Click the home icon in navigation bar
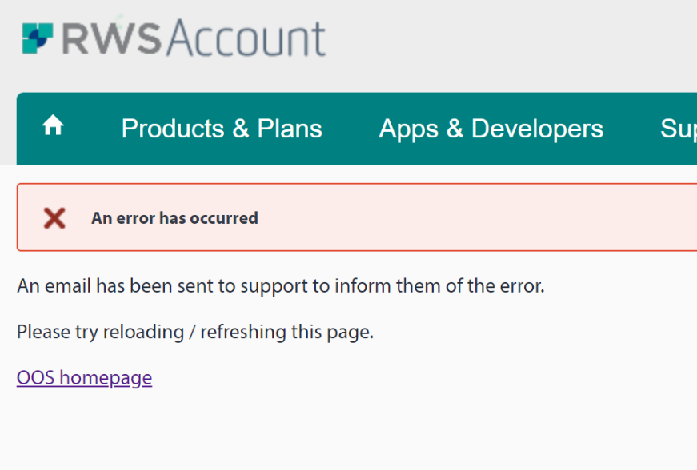 [52, 127]
